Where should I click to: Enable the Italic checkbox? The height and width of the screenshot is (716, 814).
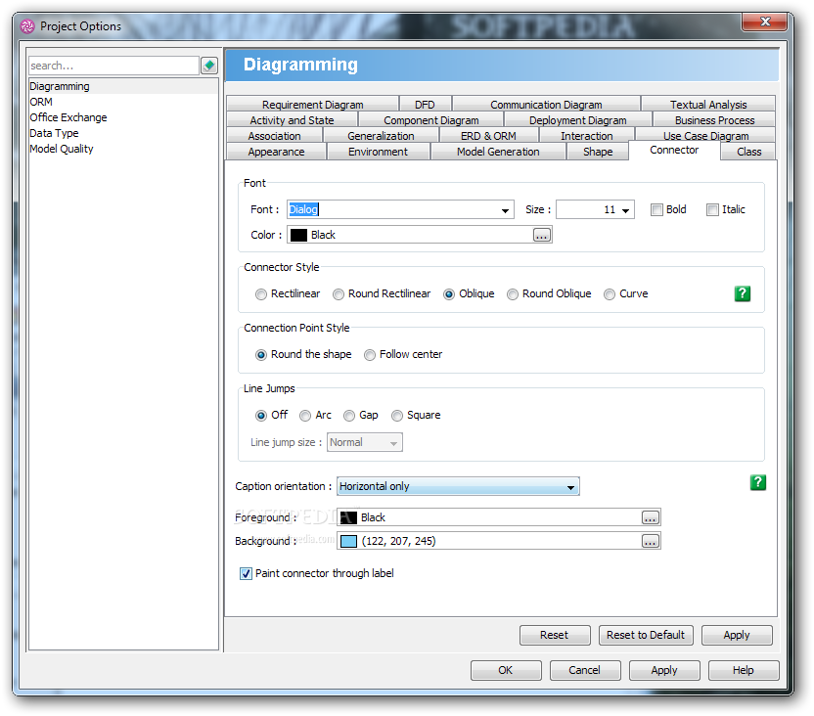point(712,209)
